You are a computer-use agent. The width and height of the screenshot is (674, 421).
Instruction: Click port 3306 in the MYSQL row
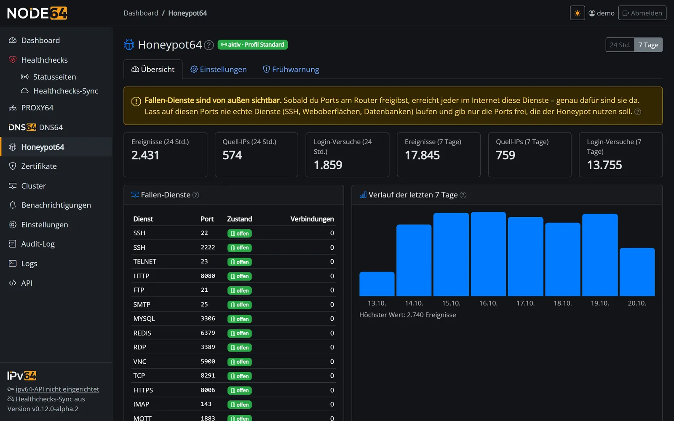pos(208,319)
